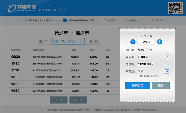This screenshot has height=113, width=186.
Task: Go to next day 后一天
Action: click(x=94, y=41)
